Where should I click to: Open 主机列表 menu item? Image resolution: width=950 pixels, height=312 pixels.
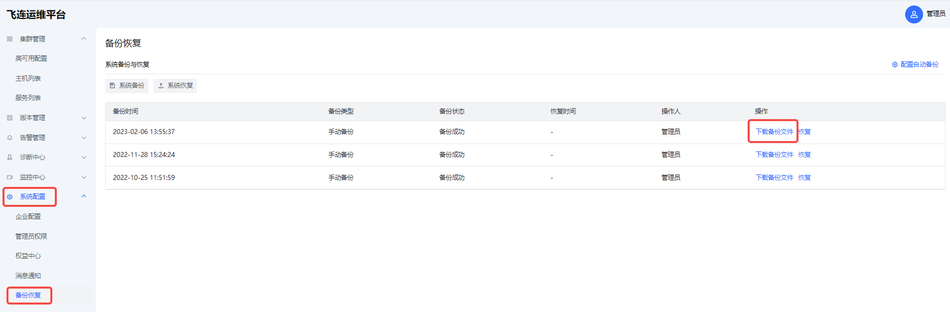[28, 78]
